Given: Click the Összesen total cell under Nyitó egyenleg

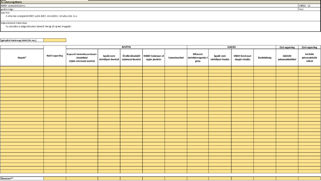Looking at the screenshot, I should coord(55,178).
